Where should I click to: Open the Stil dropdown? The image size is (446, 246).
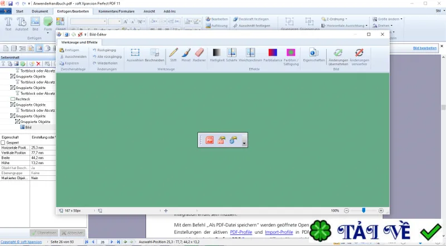pos(440,11)
